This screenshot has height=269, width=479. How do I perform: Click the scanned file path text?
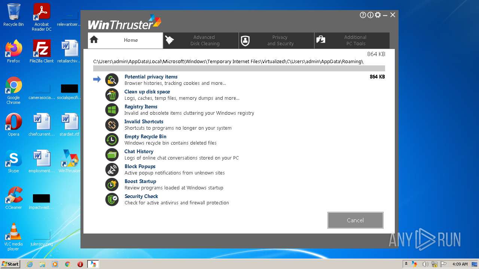click(x=228, y=61)
